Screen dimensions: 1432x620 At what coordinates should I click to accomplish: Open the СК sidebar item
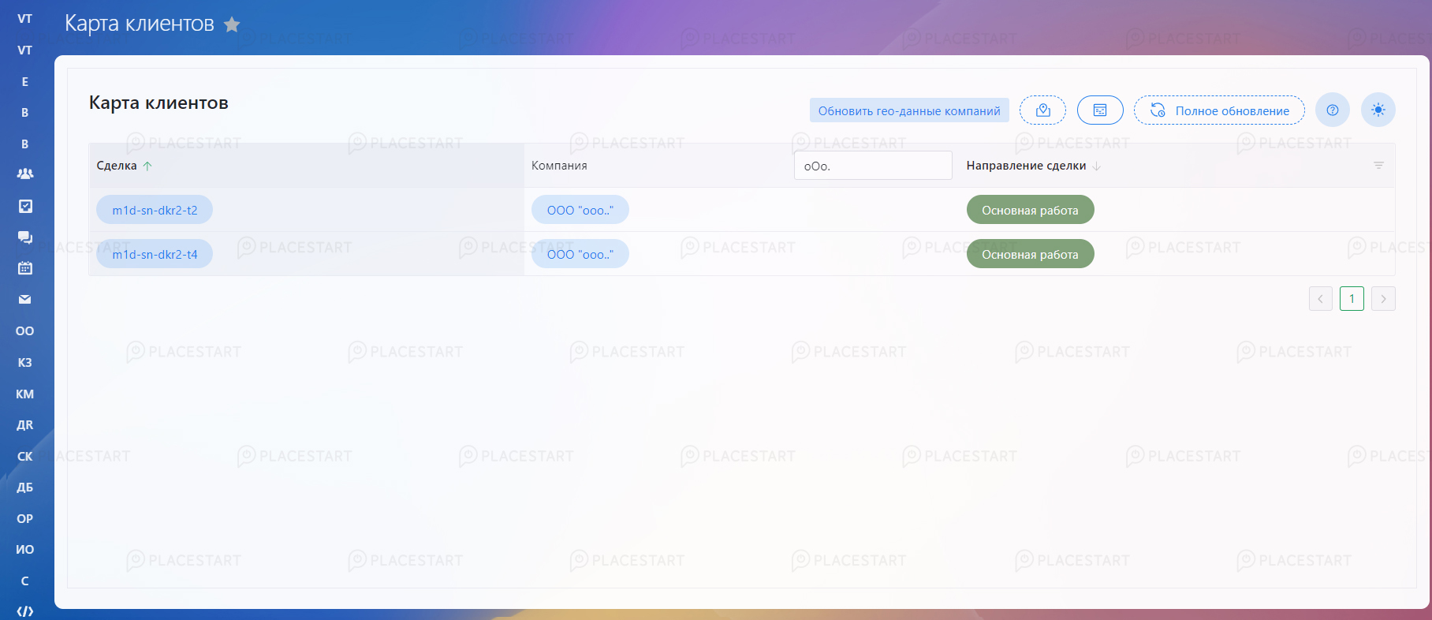pos(25,456)
